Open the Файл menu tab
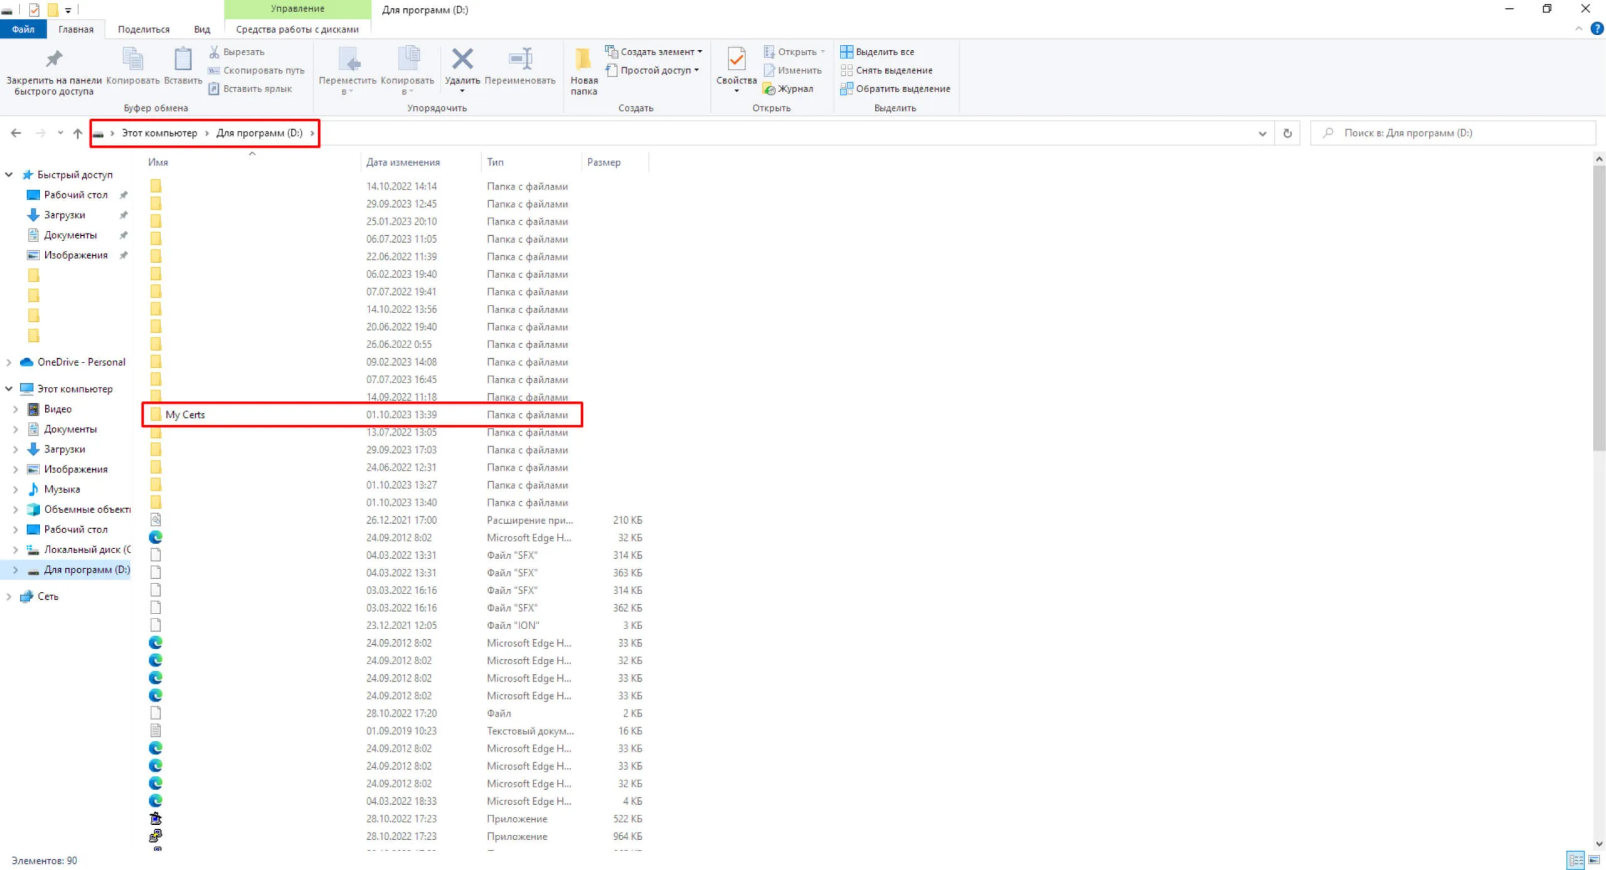Viewport: 1606px width, 870px height. 23,29
